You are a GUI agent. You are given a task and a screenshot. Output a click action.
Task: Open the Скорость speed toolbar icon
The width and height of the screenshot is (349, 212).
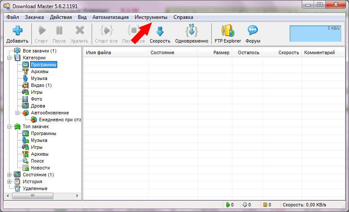(160, 31)
